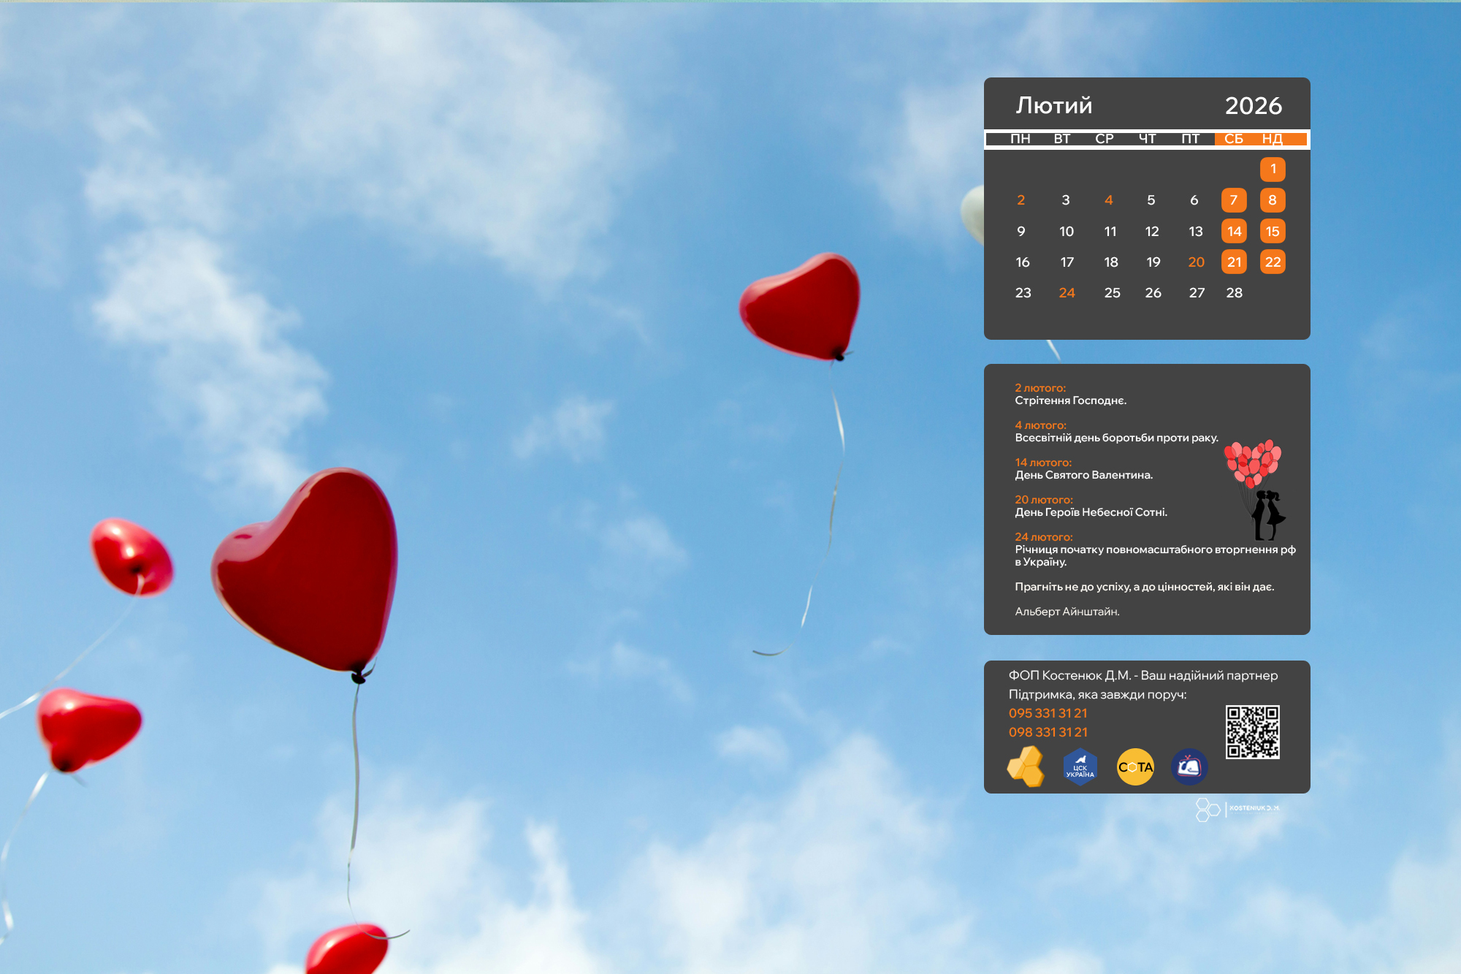Click the Лютий month title

tap(1053, 106)
